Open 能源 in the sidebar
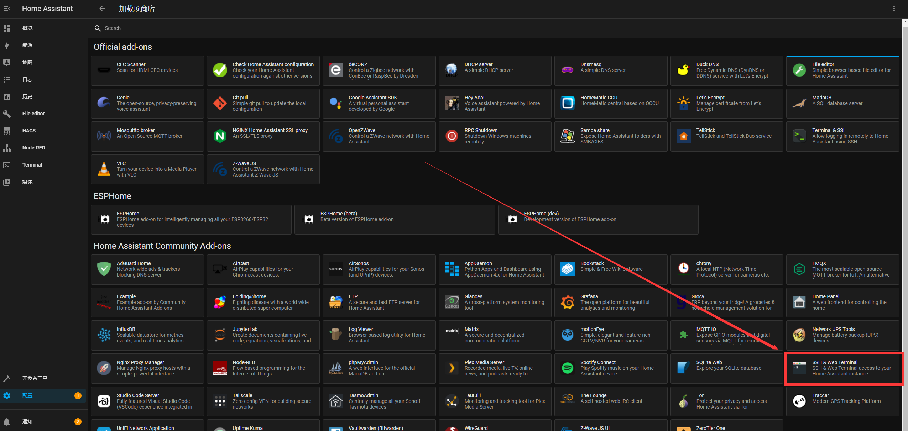908x431 pixels. point(43,45)
